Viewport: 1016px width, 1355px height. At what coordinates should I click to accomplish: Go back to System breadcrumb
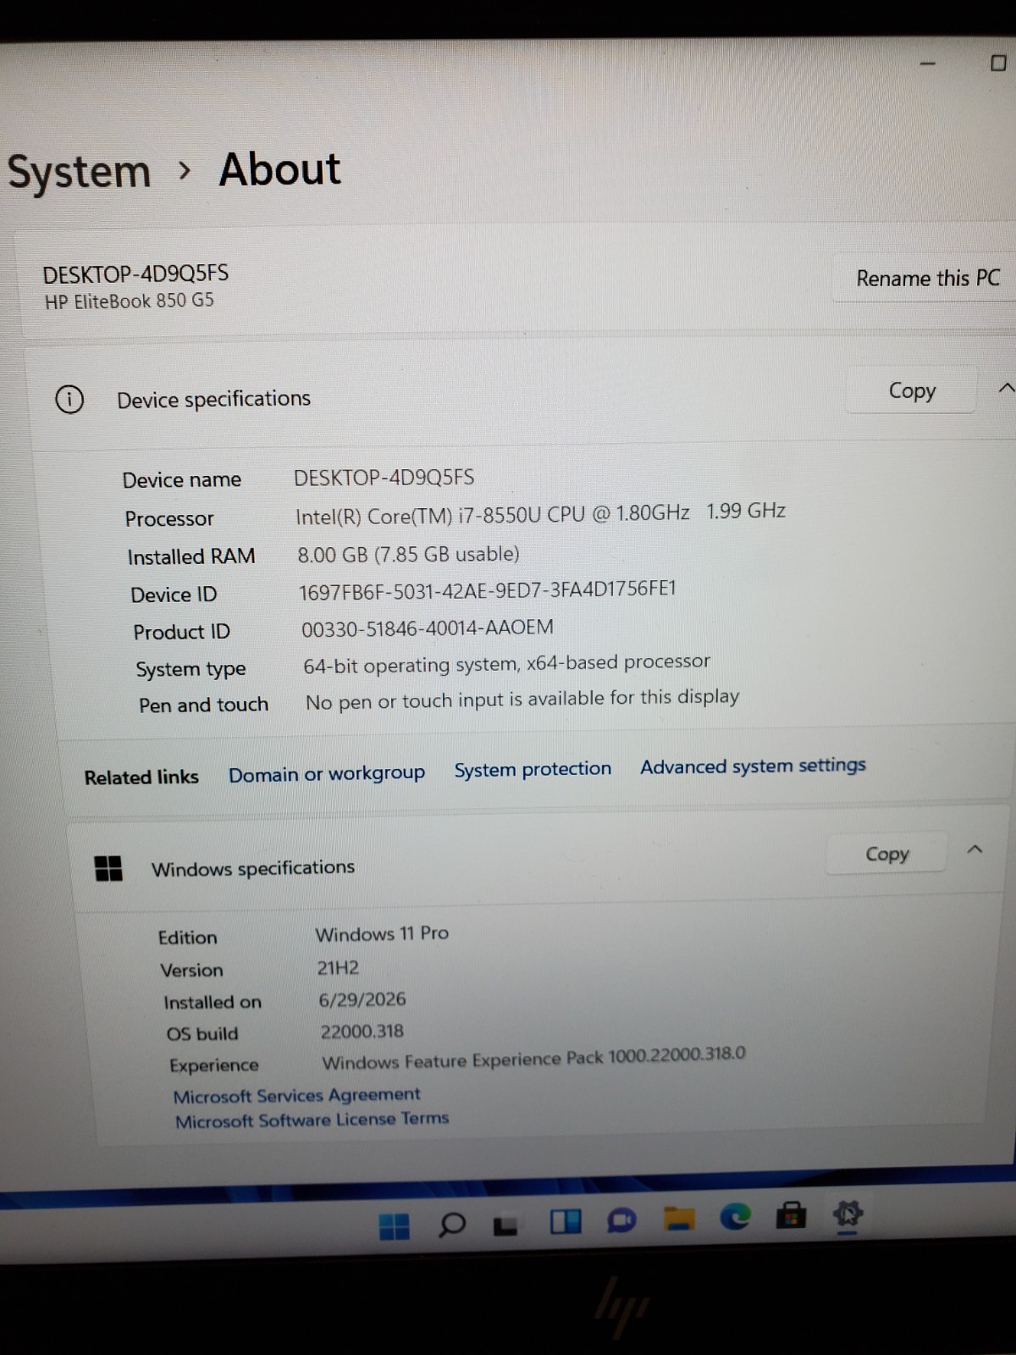click(x=79, y=172)
